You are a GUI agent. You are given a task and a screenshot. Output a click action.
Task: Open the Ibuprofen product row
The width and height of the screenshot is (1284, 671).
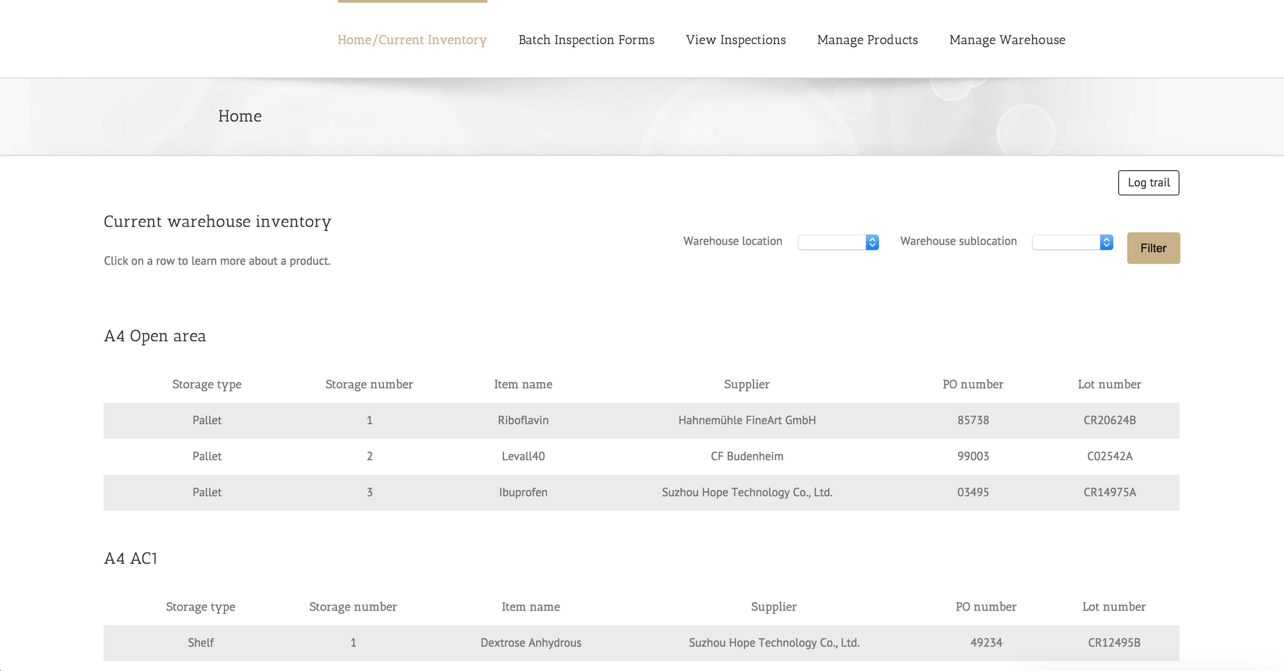coord(642,492)
